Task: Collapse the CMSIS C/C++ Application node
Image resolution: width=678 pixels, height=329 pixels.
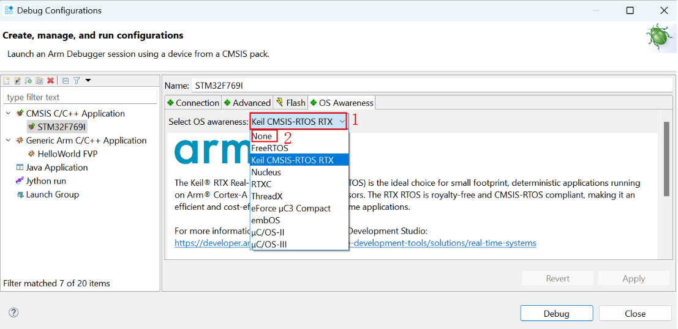Action: click(x=8, y=114)
